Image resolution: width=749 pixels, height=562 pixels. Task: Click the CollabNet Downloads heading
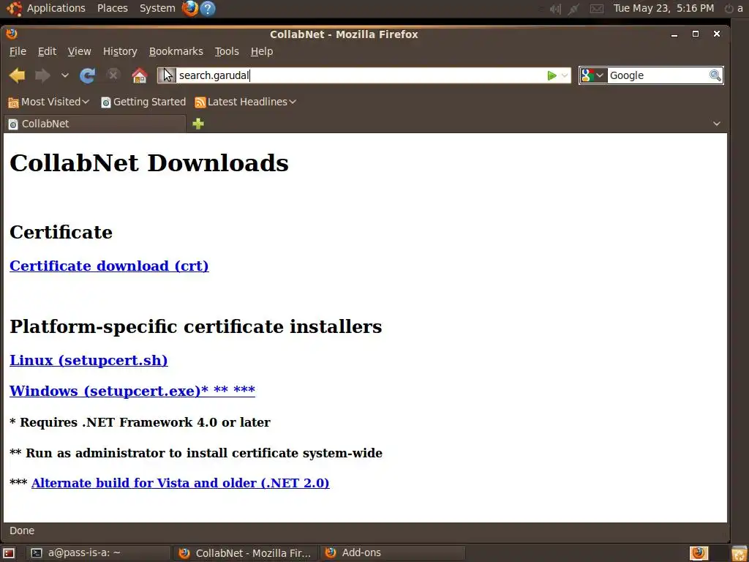149,163
